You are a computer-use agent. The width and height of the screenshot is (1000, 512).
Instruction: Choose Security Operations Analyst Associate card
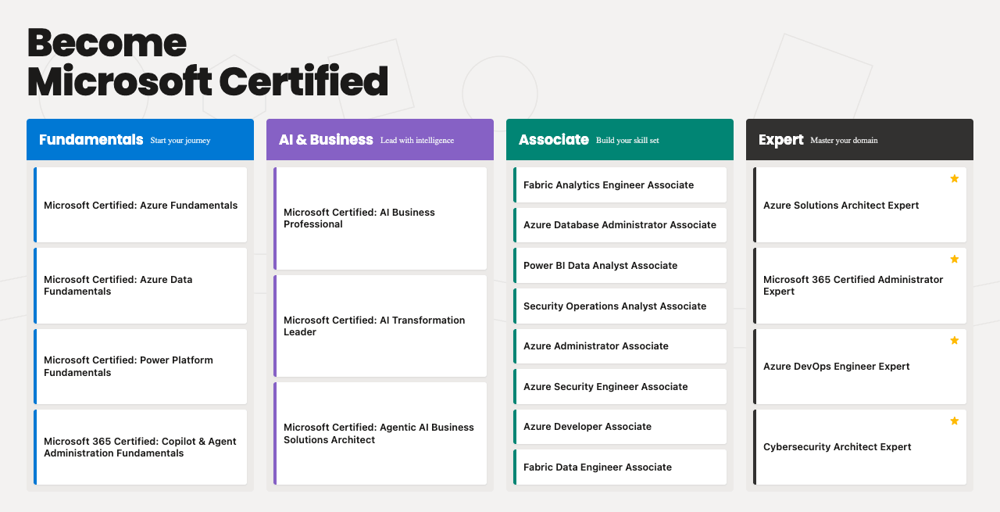click(x=620, y=306)
